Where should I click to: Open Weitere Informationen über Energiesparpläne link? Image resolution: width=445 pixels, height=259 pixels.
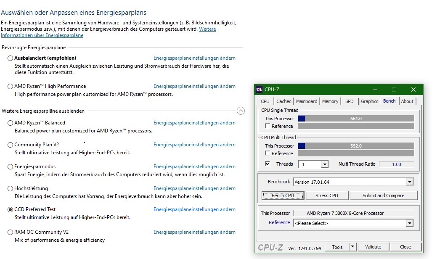pyautogui.click(x=42, y=35)
